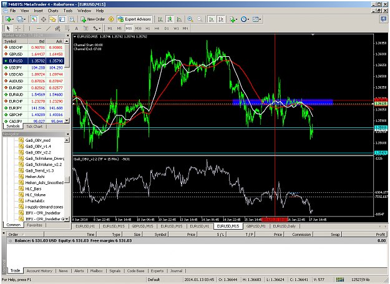The width and height of the screenshot is (390, 284).
Task: Switch to Tick Chart tab
Action: tap(34, 127)
